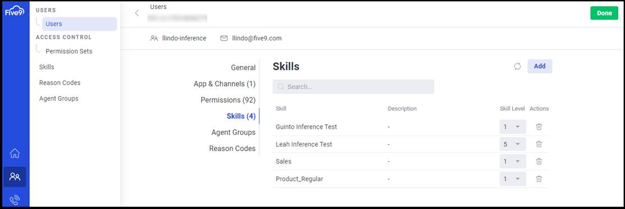Viewport: 625px width, 209px height.
Task: Open the phone campaigns icon in left rail
Action: click(x=15, y=199)
